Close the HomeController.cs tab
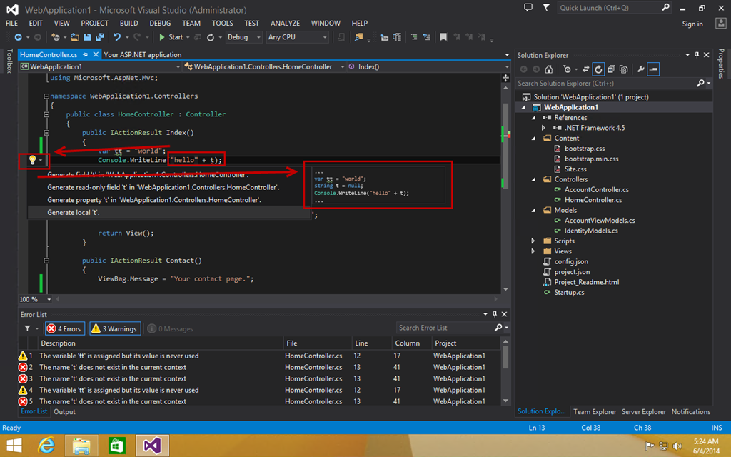The height and width of the screenshot is (457, 731). coord(96,54)
